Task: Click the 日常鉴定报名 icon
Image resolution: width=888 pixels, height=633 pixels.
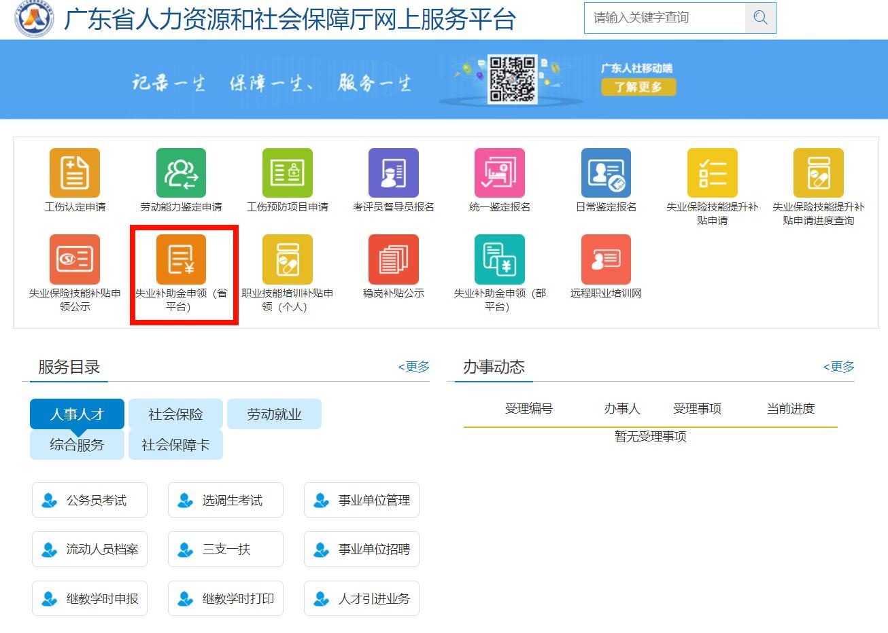Action: coord(606,173)
